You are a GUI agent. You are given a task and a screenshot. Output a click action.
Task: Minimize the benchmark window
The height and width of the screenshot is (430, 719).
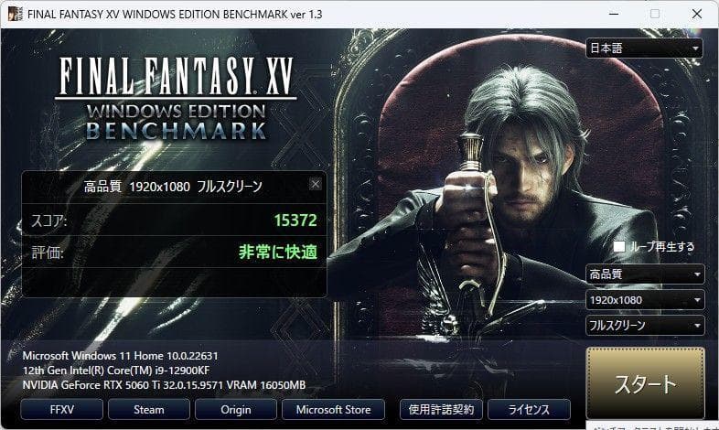coord(614,14)
